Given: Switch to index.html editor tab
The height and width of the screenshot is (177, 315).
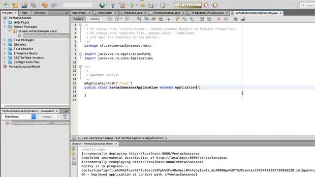Looking at the screenshot, I should click(x=105, y=13).
